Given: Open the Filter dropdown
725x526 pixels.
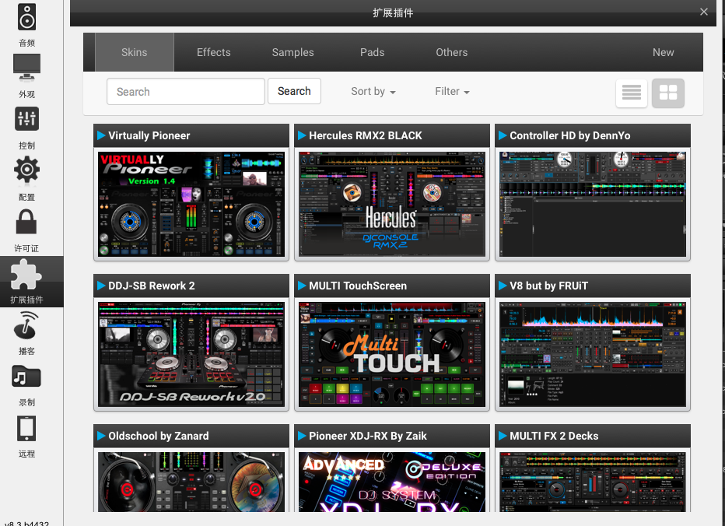Looking at the screenshot, I should 452,92.
